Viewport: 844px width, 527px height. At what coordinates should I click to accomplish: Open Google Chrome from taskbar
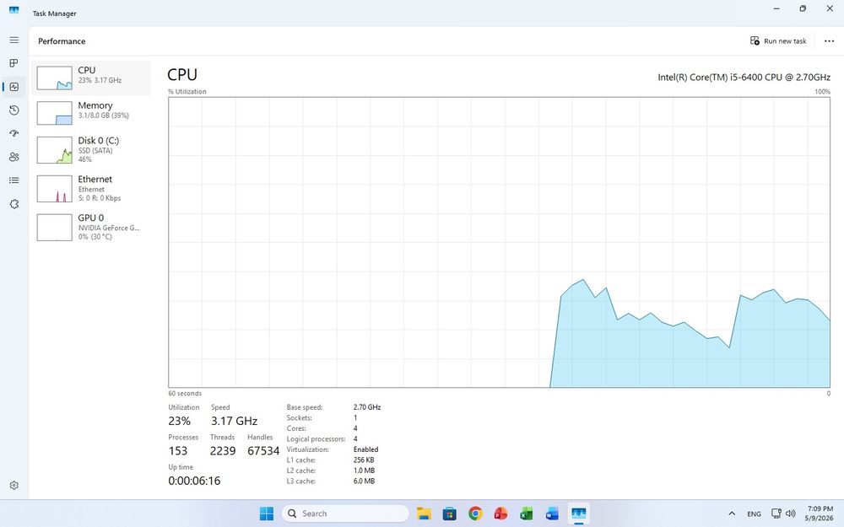pyautogui.click(x=475, y=514)
